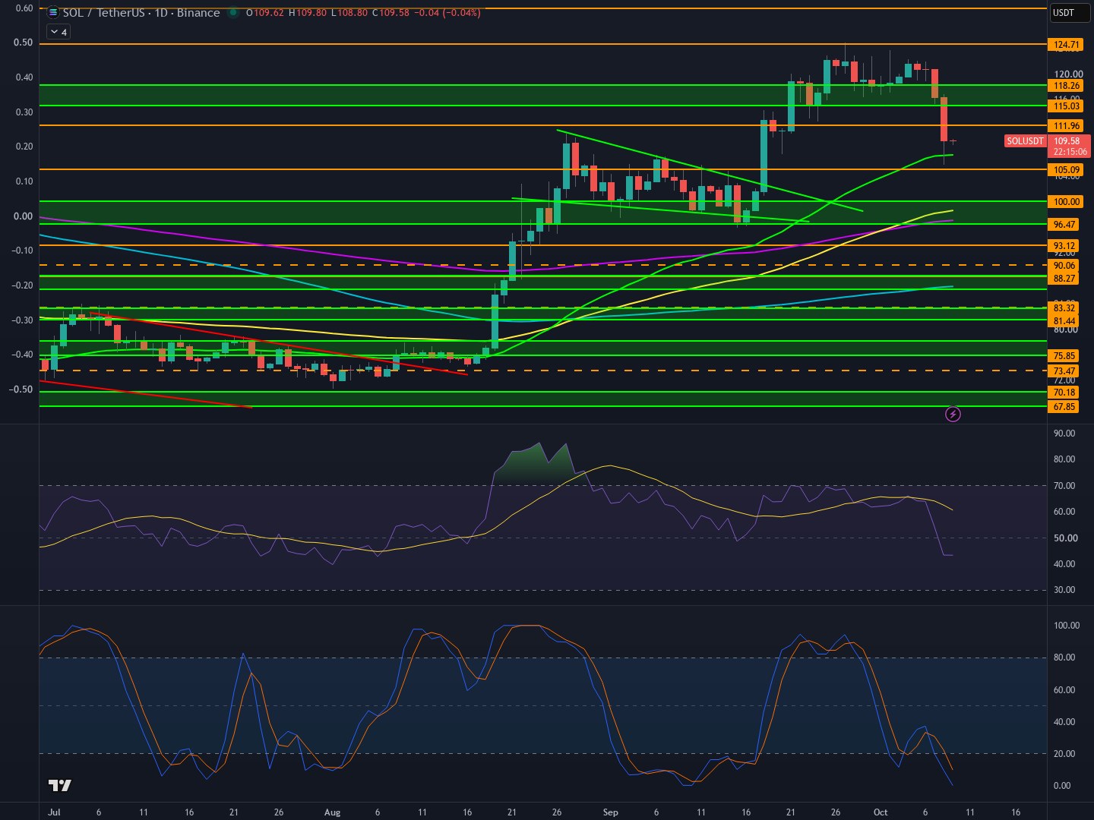
Task: Click the low value L108.80 in legend
Action: [349, 13]
